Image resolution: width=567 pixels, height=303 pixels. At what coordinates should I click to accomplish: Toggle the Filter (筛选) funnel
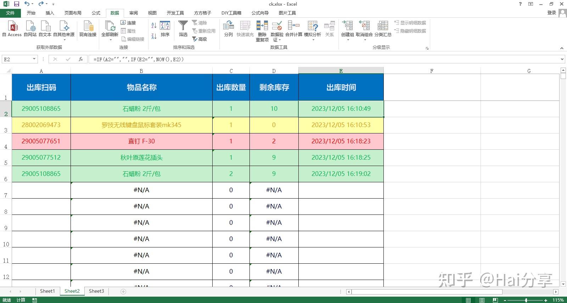click(x=183, y=29)
